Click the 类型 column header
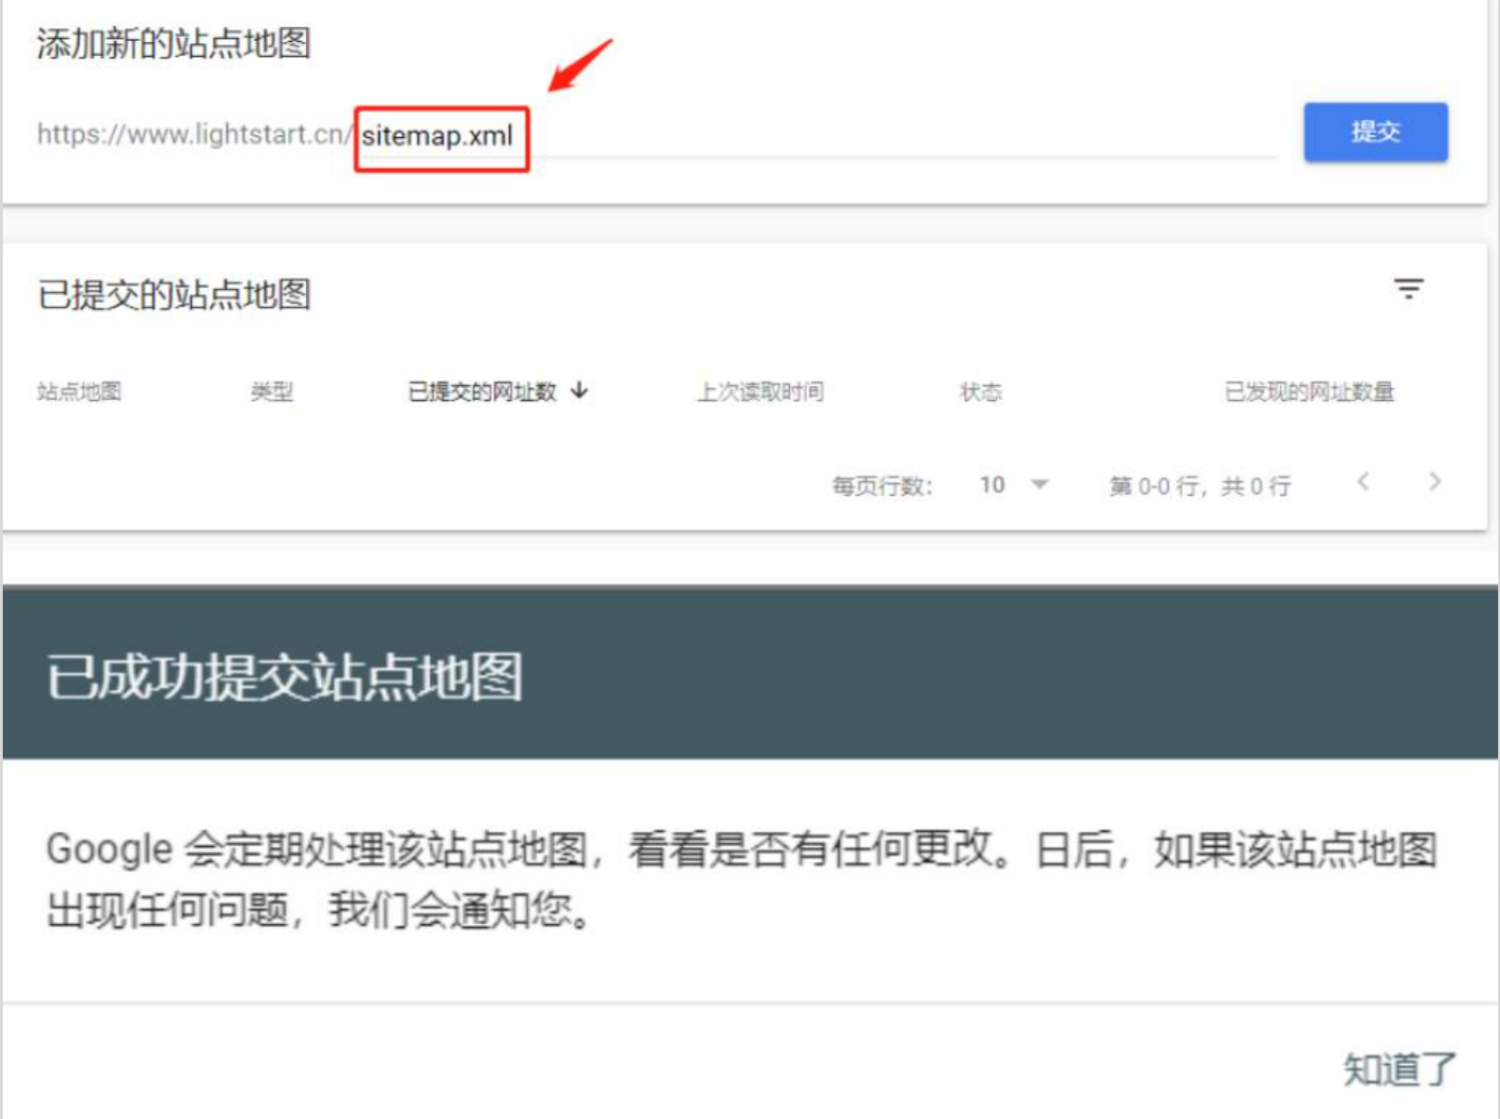This screenshot has height=1119, width=1500. point(271,392)
